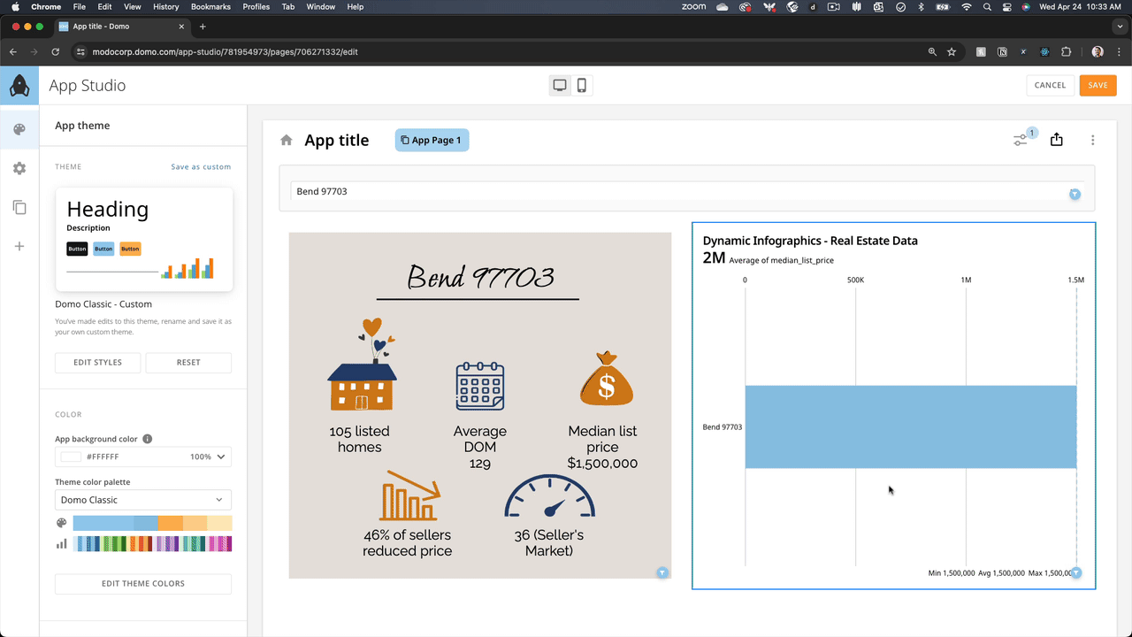Open the Window menu
The height and width of the screenshot is (637, 1132).
tap(321, 6)
